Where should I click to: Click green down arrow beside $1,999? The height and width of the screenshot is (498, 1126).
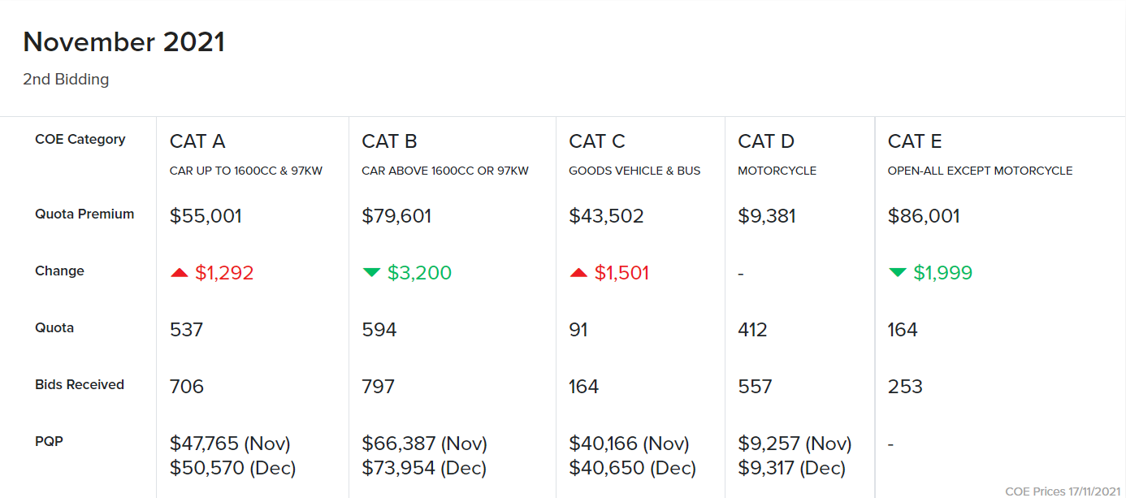click(x=898, y=273)
